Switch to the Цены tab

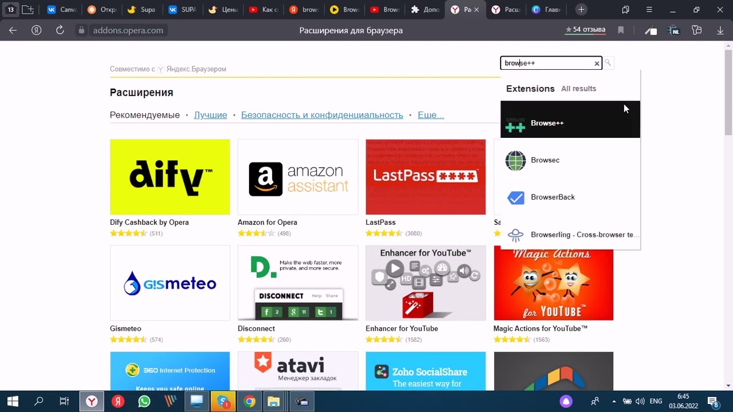(223, 10)
